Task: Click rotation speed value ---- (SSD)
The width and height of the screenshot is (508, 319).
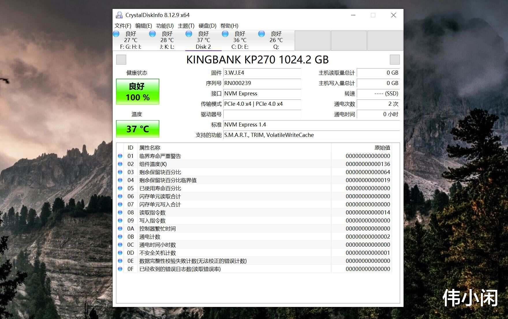Action: (378, 94)
